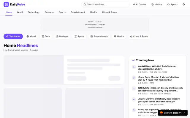Click the DailyPulse logo icon
The width and height of the screenshot is (190, 118).
pyautogui.click(x=6, y=4)
